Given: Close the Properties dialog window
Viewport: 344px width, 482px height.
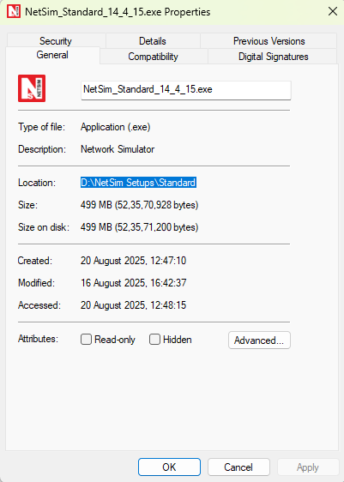Looking at the screenshot, I should pyautogui.click(x=333, y=12).
